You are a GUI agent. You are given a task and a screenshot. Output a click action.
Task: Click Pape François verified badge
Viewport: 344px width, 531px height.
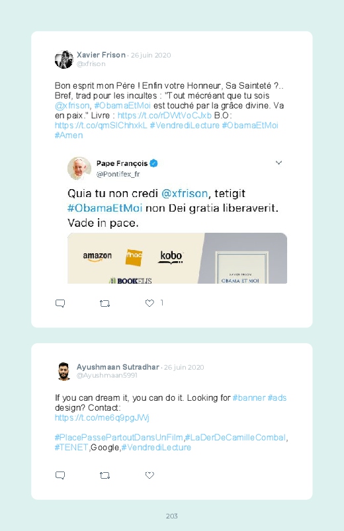(x=153, y=163)
